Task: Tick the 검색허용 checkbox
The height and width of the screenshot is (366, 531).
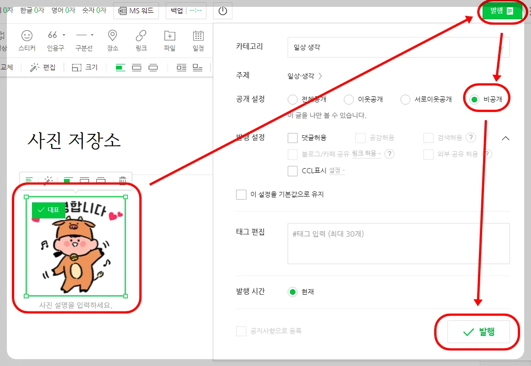Action: pos(428,138)
